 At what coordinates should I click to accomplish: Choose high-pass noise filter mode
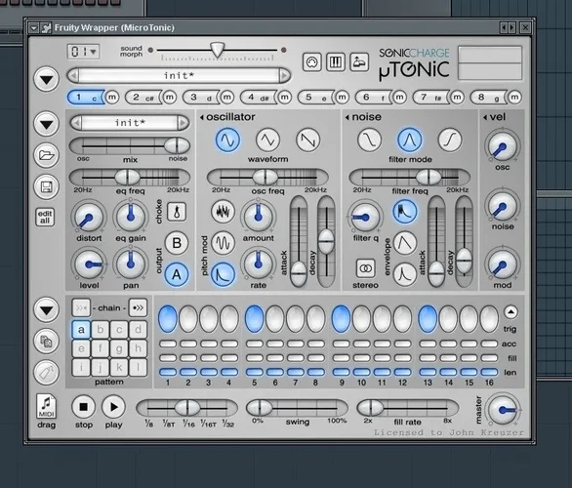[450, 140]
